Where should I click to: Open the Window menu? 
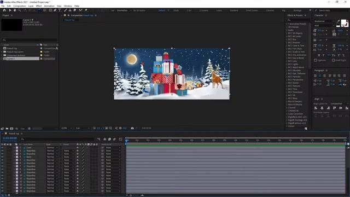[x=68, y=6]
